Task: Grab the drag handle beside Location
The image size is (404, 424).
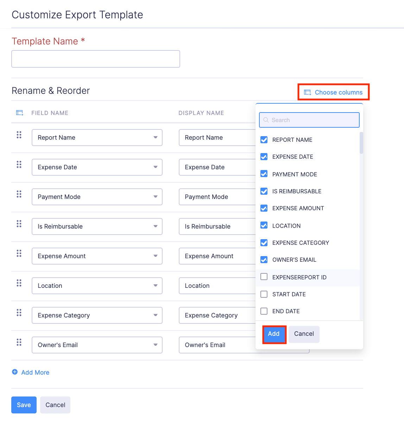Action: (19, 283)
